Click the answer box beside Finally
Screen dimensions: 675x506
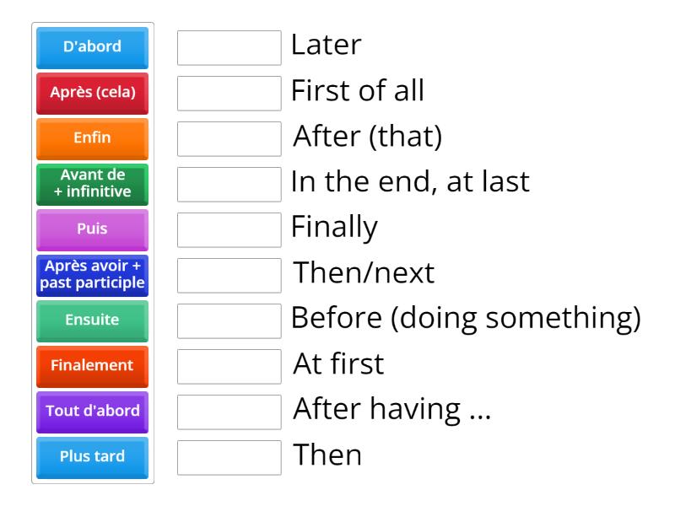tap(229, 229)
